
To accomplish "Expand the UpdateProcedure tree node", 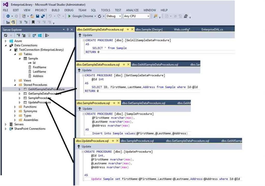I will (x=20, y=102).
